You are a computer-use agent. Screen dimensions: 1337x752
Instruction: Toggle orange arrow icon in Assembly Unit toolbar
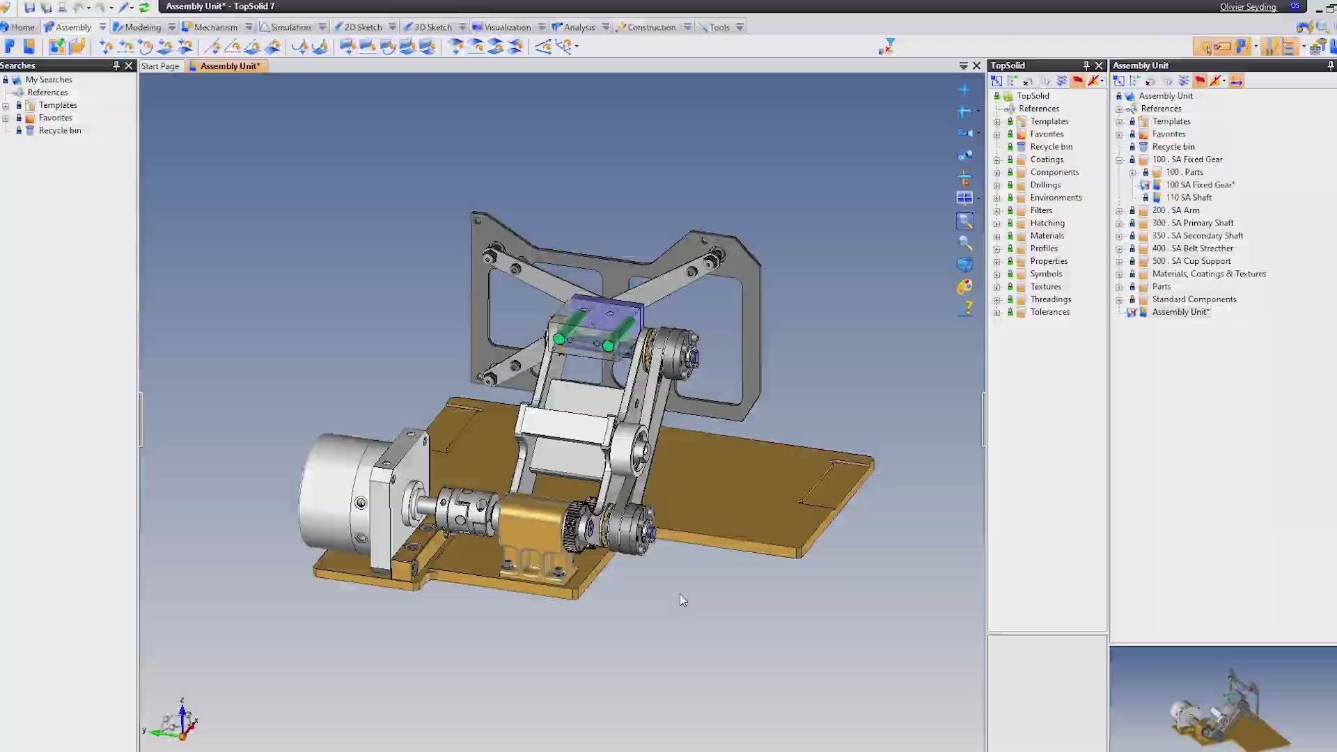1236,81
